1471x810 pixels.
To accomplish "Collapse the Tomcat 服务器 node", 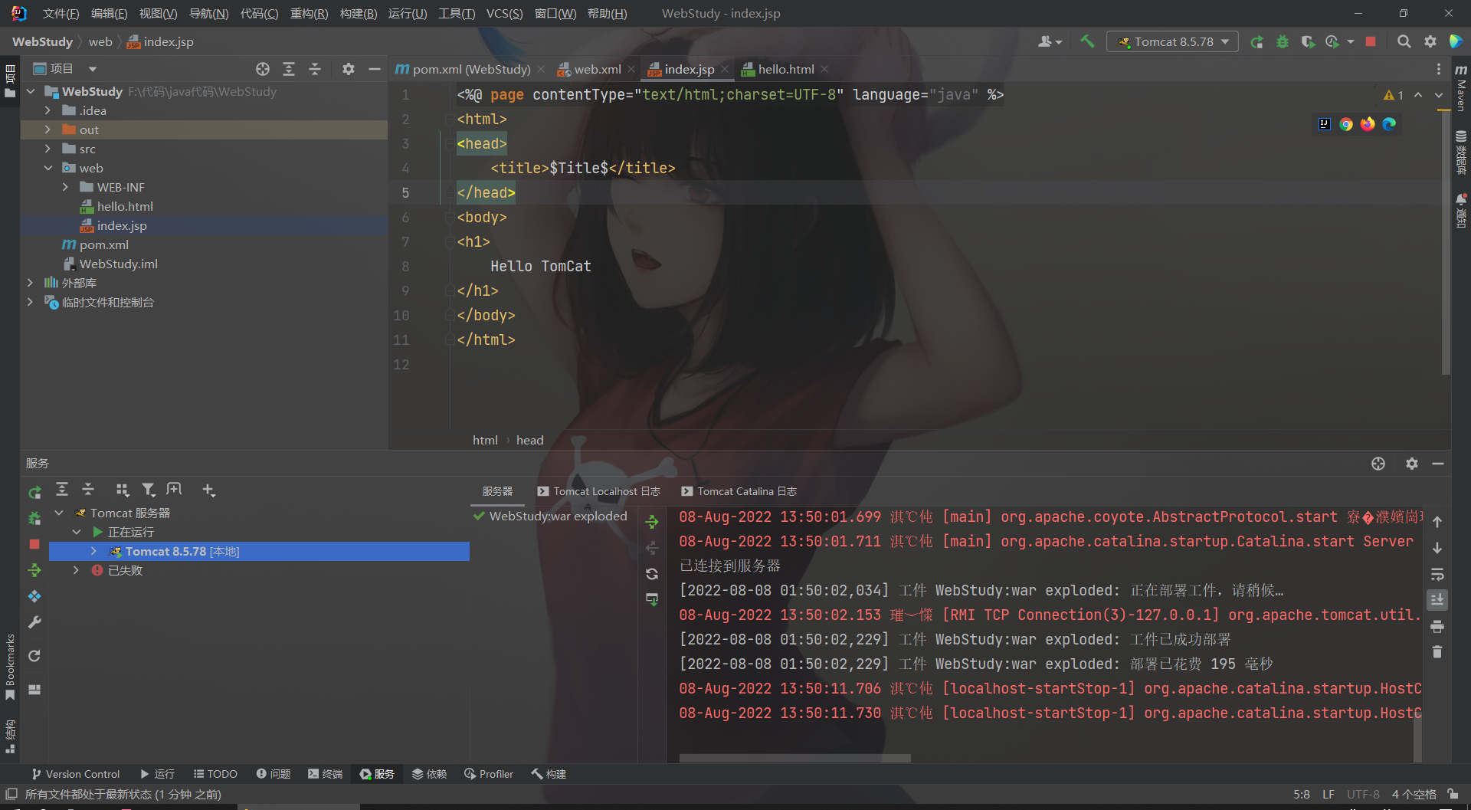I will coord(59,513).
